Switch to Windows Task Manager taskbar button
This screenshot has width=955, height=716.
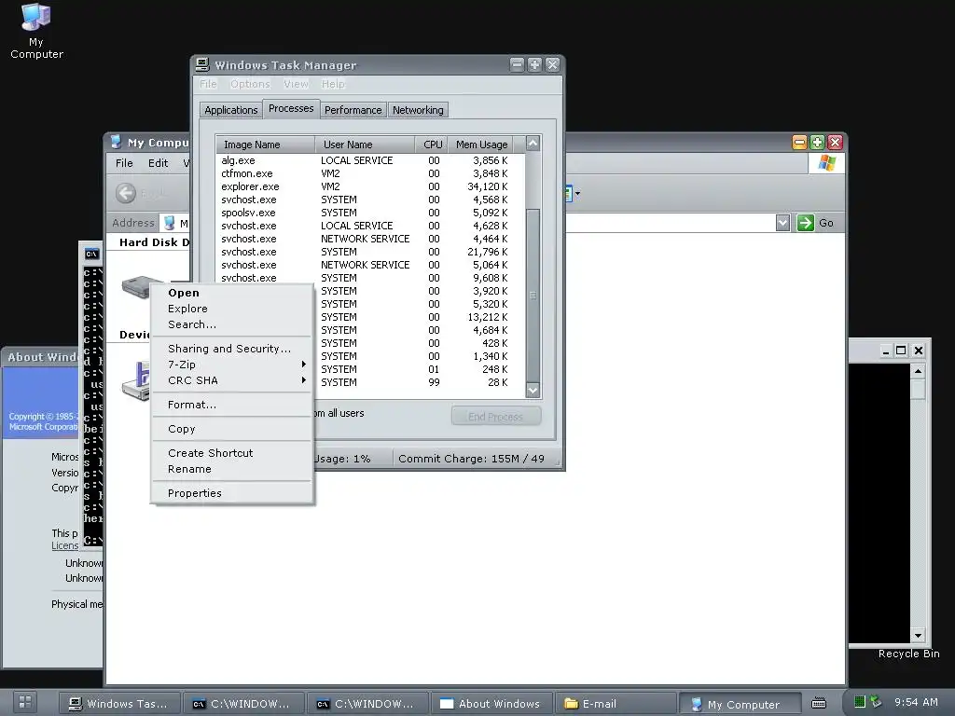(x=119, y=703)
